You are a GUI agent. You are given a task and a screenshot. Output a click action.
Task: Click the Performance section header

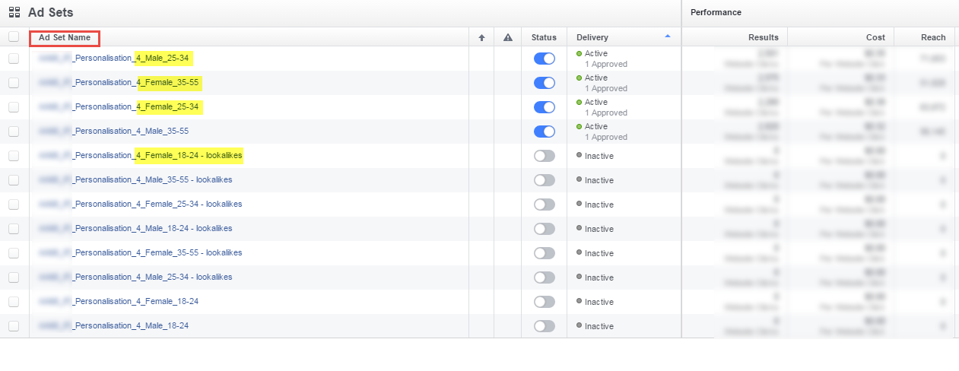(x=716, y=13)
